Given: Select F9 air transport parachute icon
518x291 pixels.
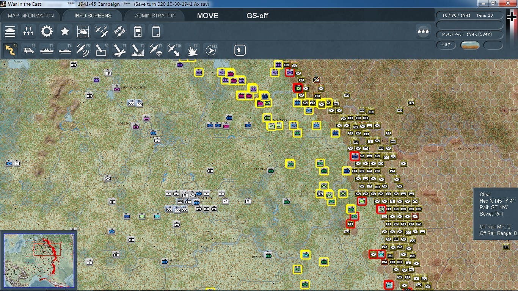Looking at the screenshot, I should (x=156, y=50).
